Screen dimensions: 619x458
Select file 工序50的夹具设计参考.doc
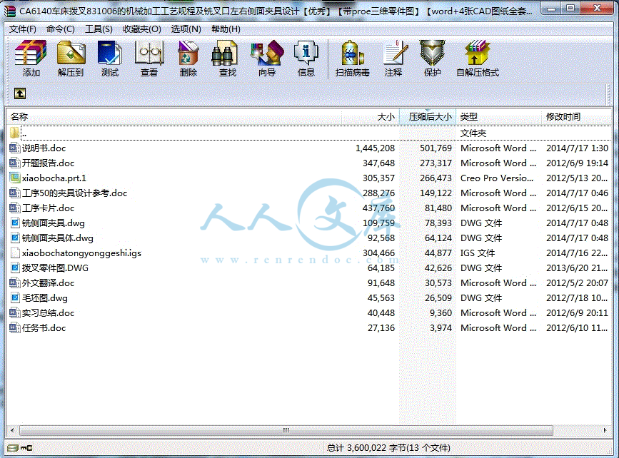(75, 193)
